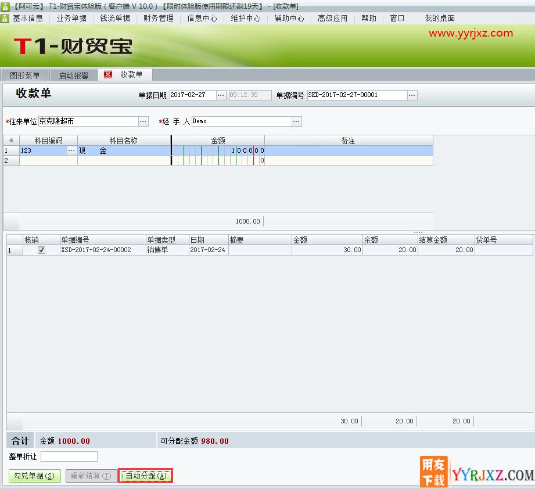Image resolution: width=535 pixels, height=489 pixels.
Task: Open the 维护中心 menu
Action: 246,18
